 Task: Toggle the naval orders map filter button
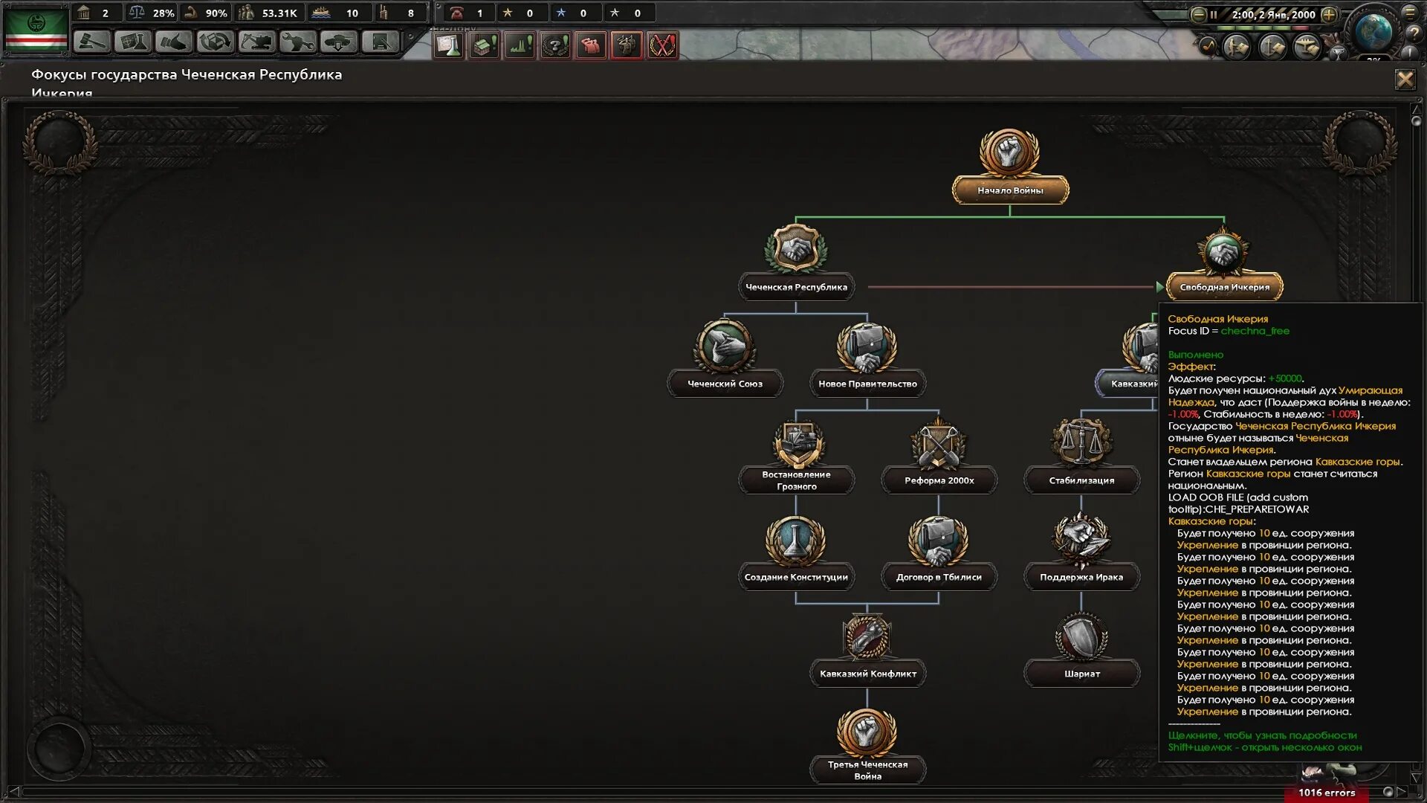1272,47
